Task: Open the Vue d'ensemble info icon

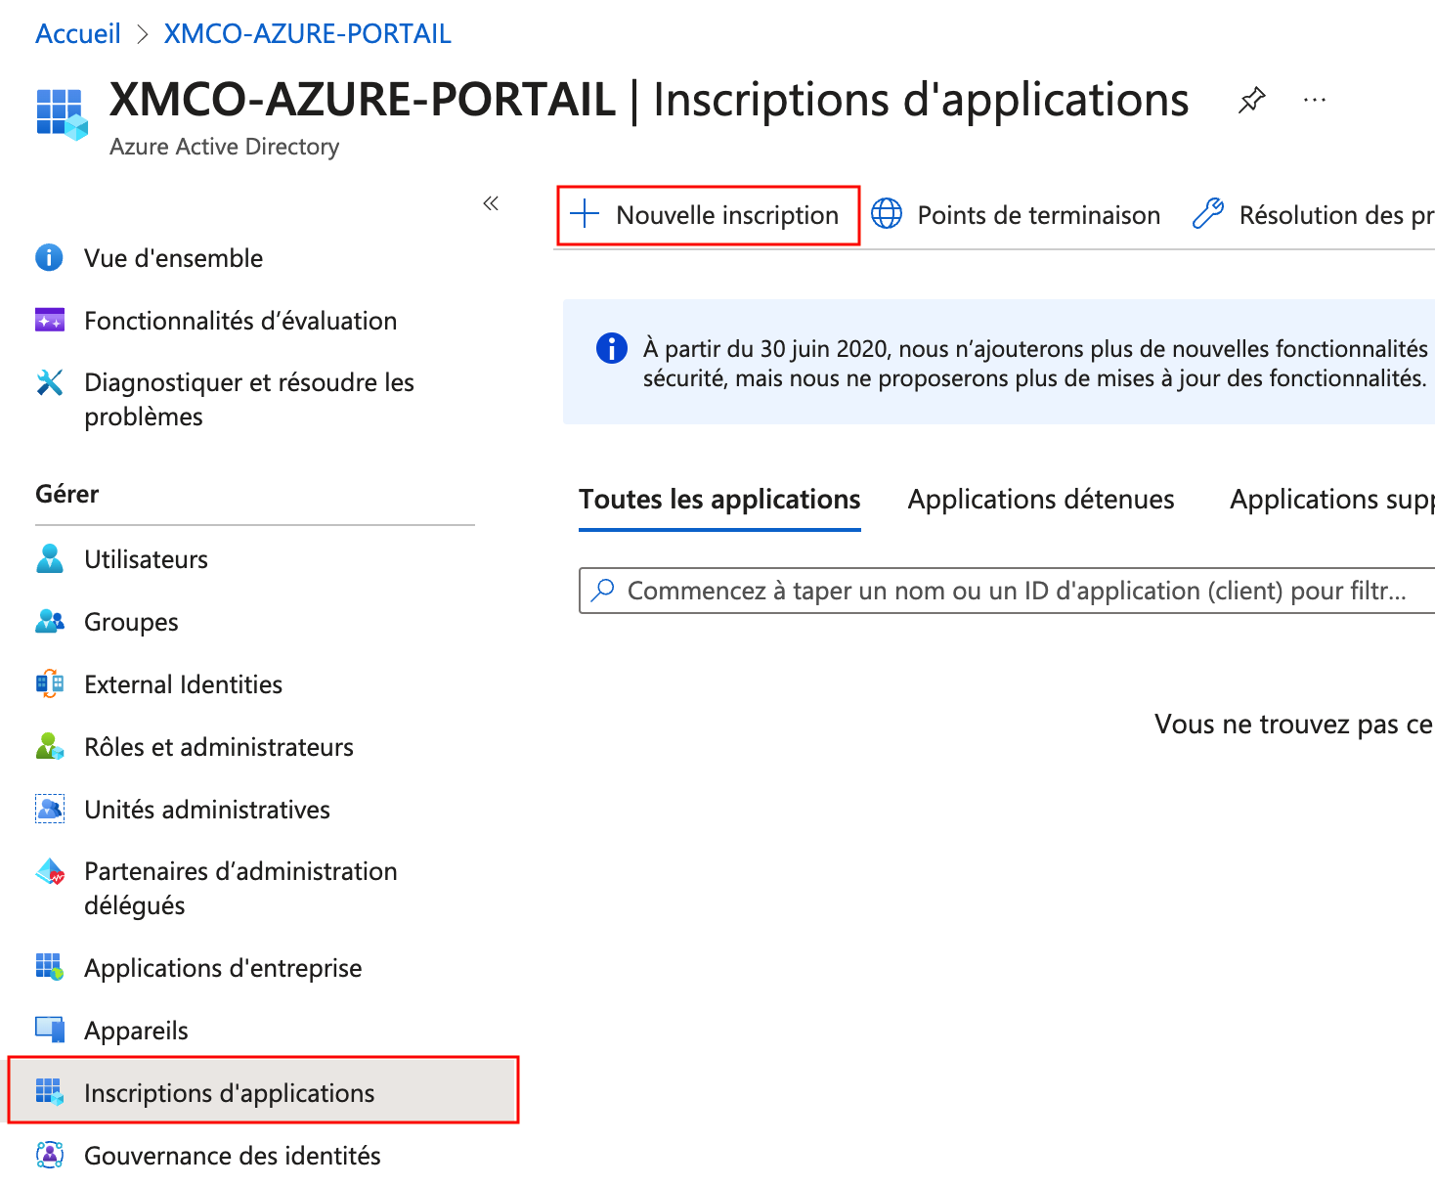Action: coord(49,258)
